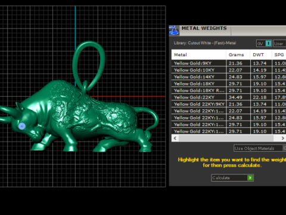
Task: Select Yellow Gold 22KY:1... row weighing 22.07 grams
Action: tap(229, 111)
